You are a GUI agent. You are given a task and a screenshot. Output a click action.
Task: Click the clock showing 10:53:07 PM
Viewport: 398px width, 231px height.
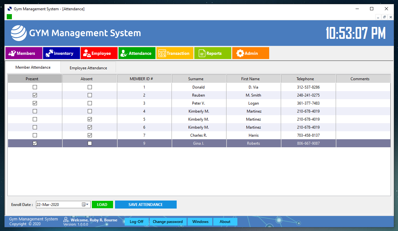(356, 33)
